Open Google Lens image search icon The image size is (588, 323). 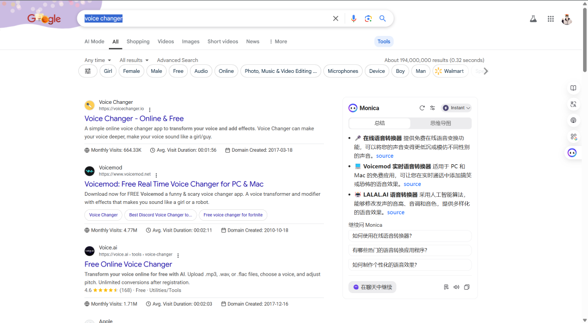(x=368, y=18)
